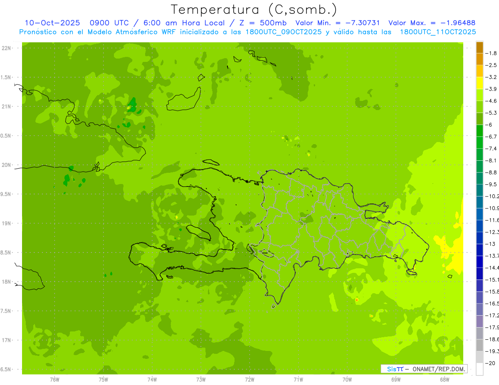Click the "-15.1" colorbar label
499x385 pixels.
[x=493, y=280]
